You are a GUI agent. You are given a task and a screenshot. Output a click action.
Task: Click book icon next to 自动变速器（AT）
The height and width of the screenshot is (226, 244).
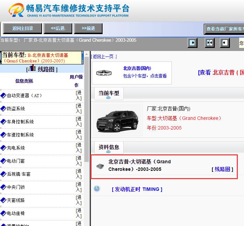tap(3, 95)
